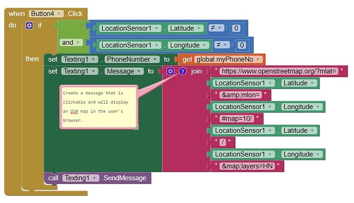This screenshot has width=354, height=203.
Task: Toggle the join block's comment question-mark icon
Action: pos(183,71)
